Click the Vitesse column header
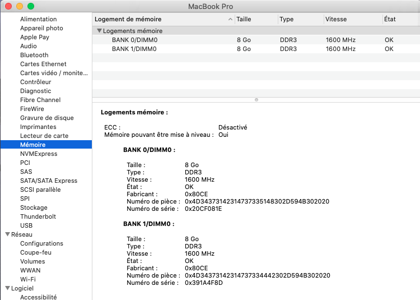 [353, 19]
